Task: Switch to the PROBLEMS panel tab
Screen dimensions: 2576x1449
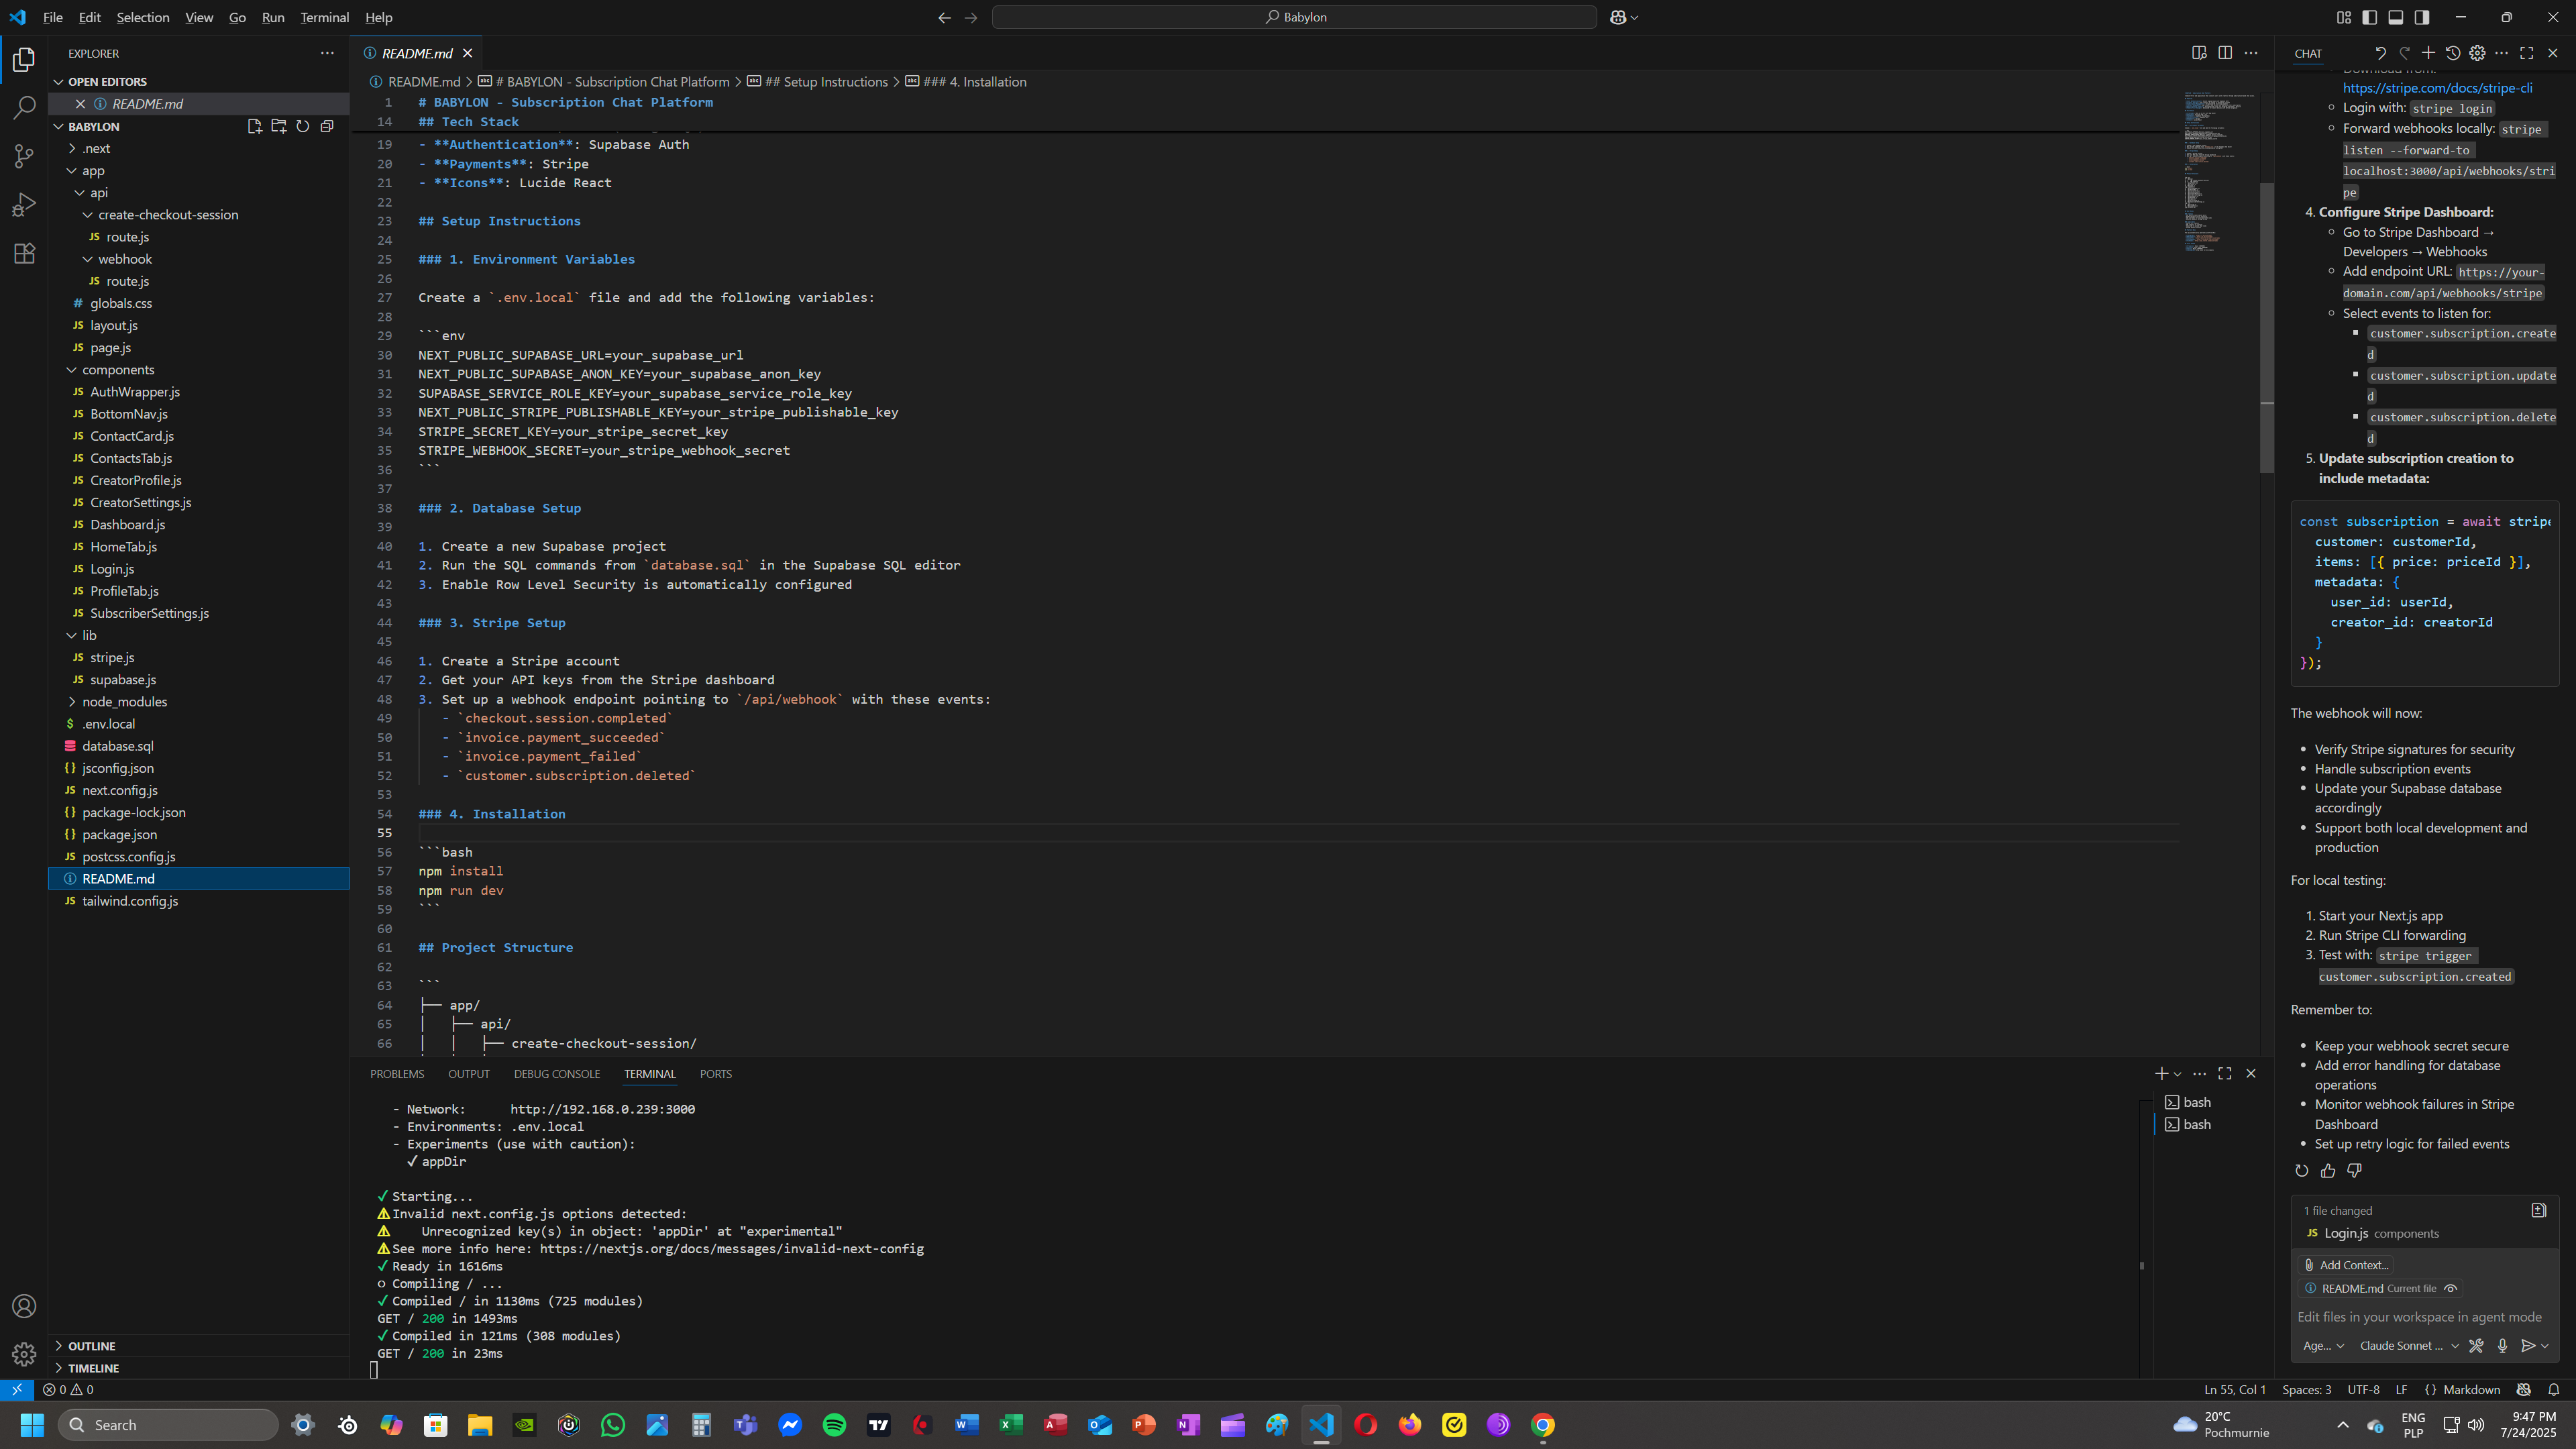Action: (x=397, y=1074)
